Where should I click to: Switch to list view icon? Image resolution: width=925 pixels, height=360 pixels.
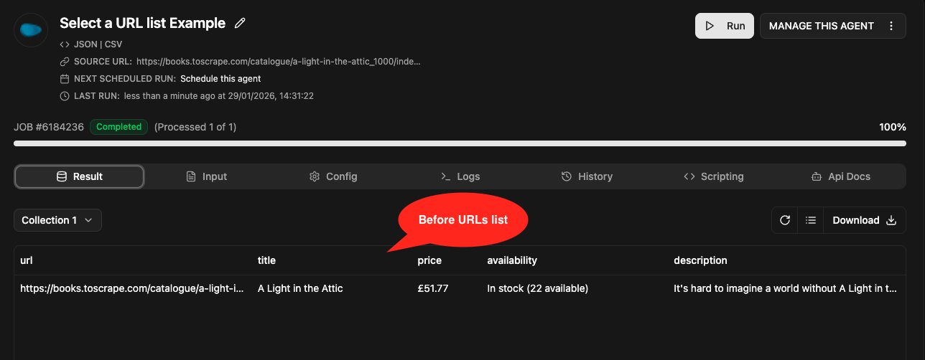(x=811, y=220)
